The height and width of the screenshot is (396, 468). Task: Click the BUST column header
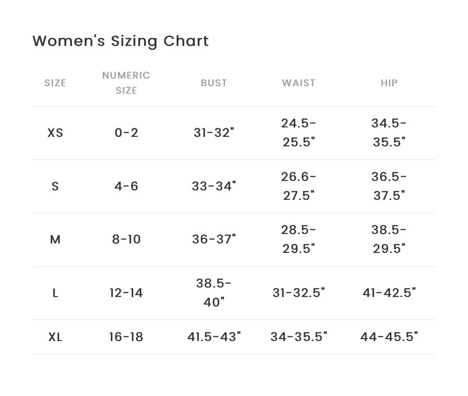[x=214, y=83]
